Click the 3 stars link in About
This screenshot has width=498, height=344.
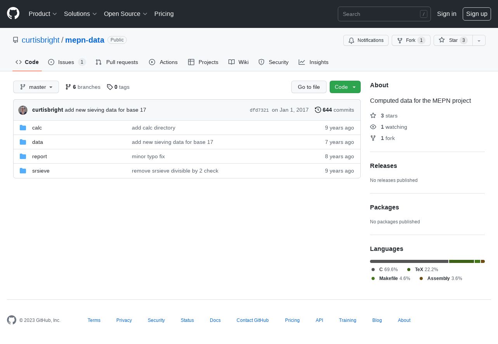point(384,116)
